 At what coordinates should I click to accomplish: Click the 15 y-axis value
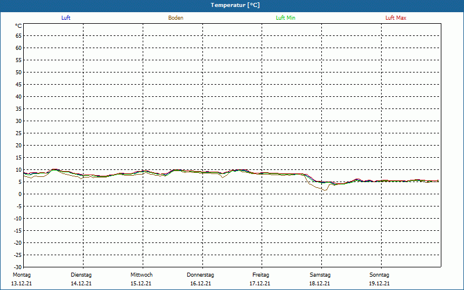click(x=19, y=158)
